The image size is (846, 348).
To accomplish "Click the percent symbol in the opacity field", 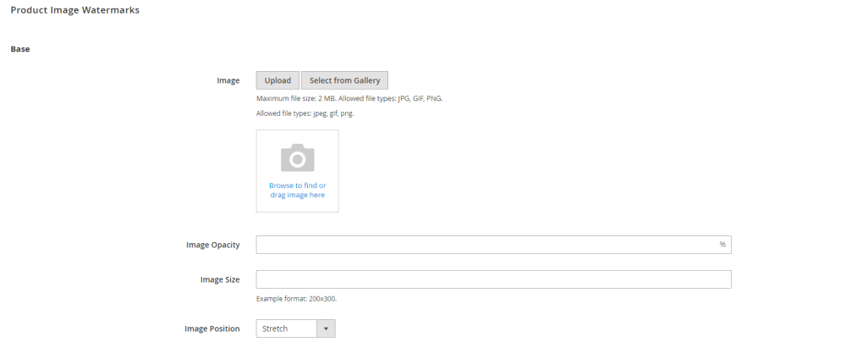I will pos(722,245).
